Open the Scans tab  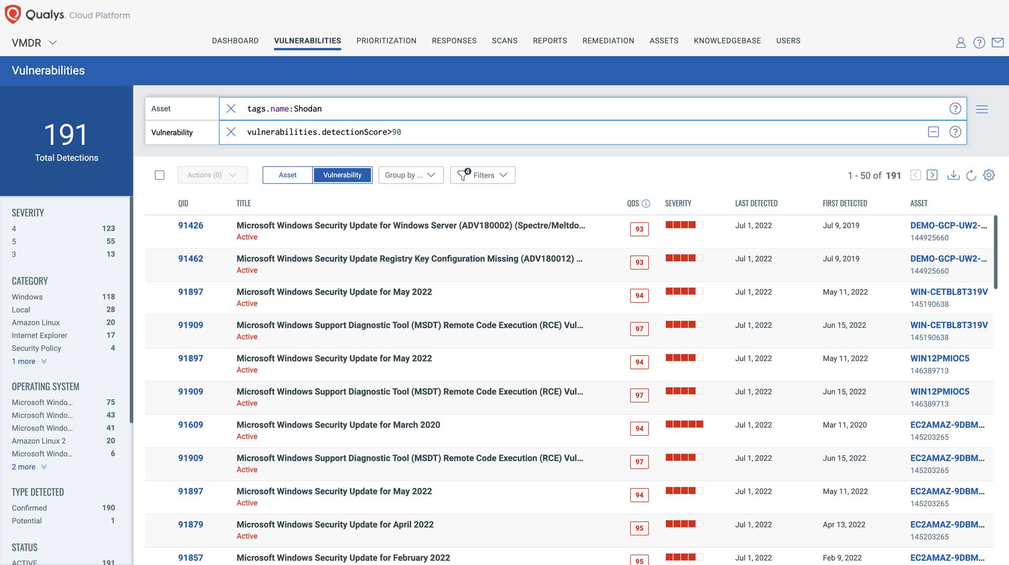coord(504,41)
